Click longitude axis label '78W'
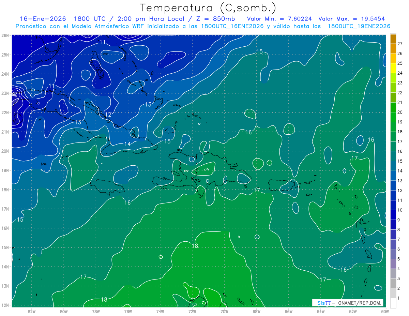This screenshot has height=316, width=409. (x=96, y=311)
